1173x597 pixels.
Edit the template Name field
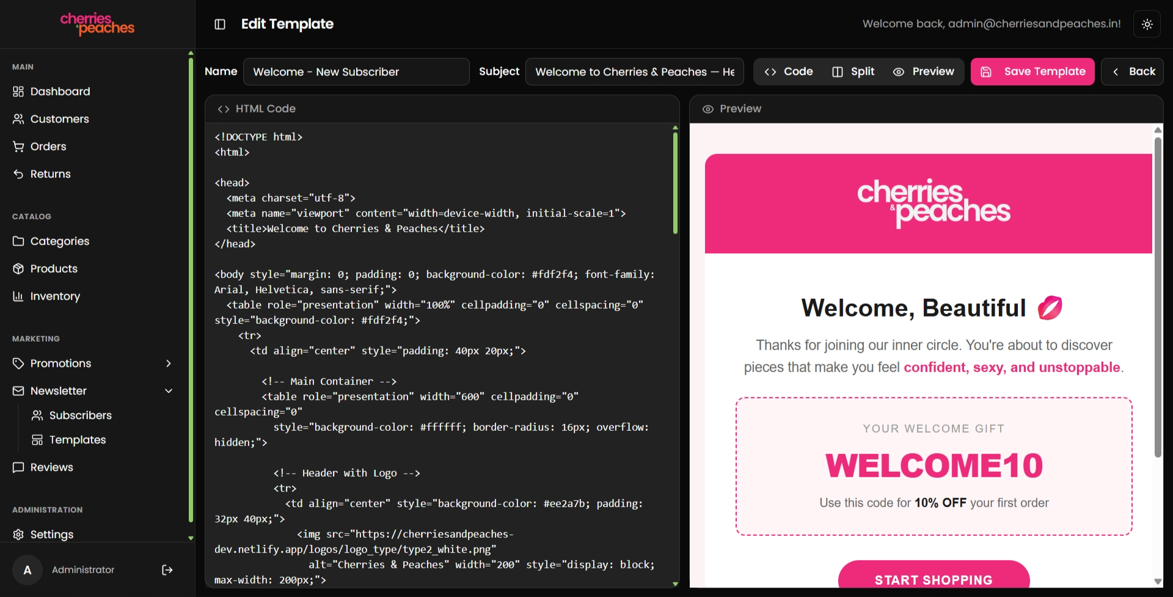(356, 71)
